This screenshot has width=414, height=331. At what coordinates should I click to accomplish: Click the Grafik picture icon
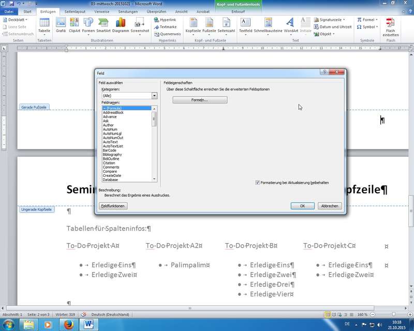(x=61, y=24)
